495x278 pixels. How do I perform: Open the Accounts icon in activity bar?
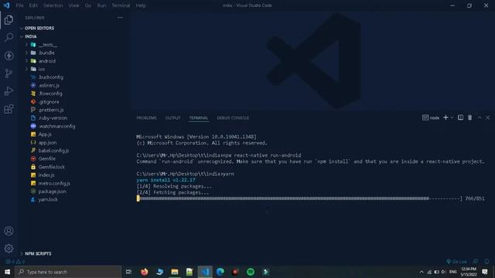click(x=9, y=231)
